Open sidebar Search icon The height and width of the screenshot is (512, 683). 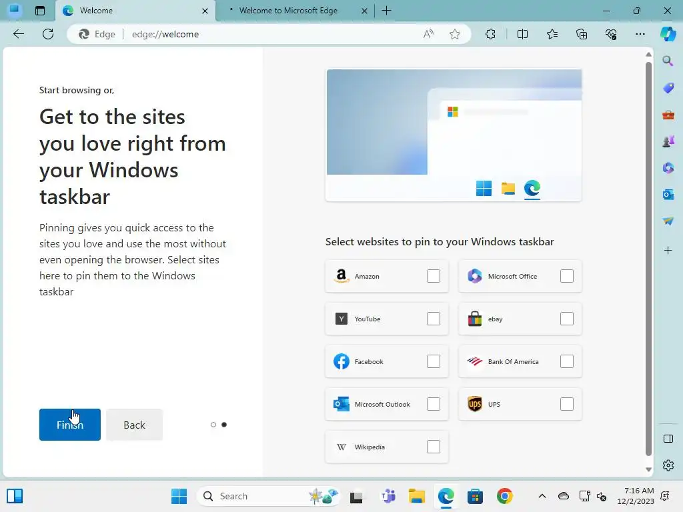pyautogui.click(x=668, y=61)
